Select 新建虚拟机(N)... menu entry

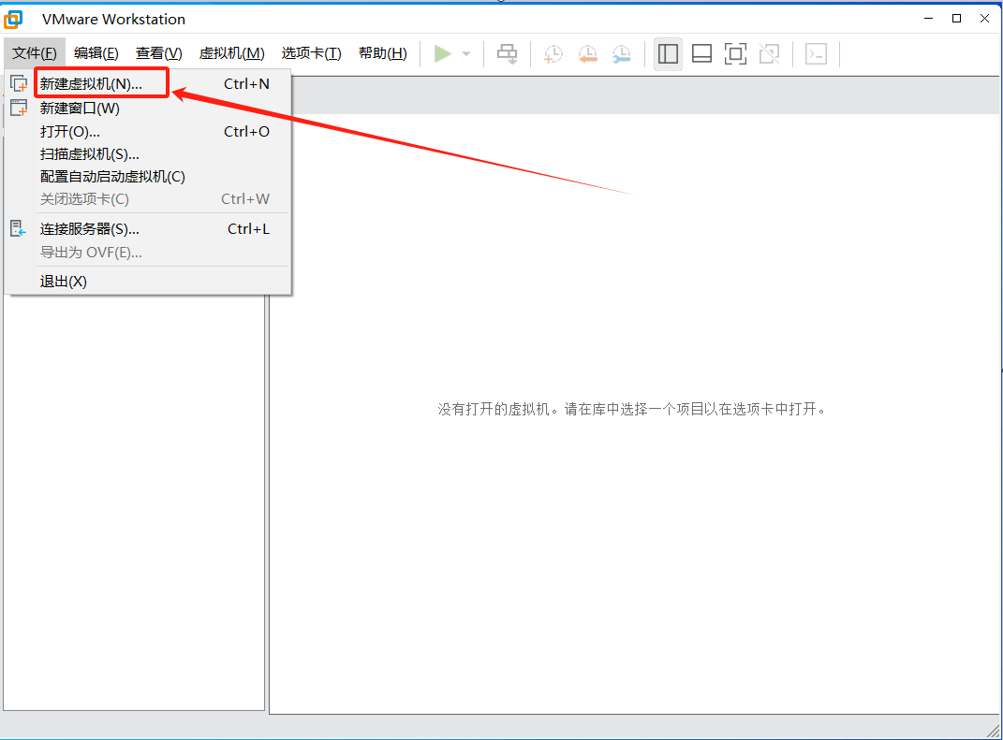(x=148, y=83)
